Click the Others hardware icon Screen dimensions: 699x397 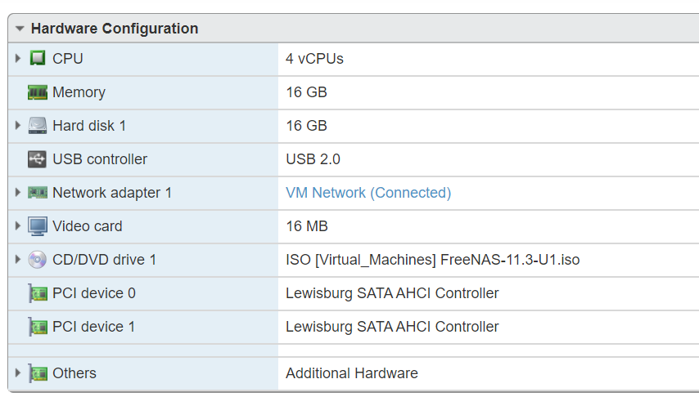38,373
